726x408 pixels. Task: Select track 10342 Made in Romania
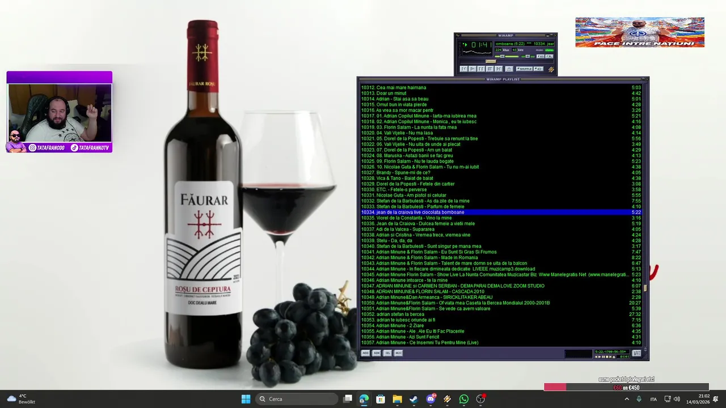[x=501, y=258]
